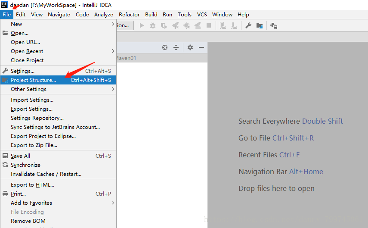This screenshot has height=228, width=368.
Task: Click the rightmost toolbar icon after the separator
Action: click(x=274, y=25)
